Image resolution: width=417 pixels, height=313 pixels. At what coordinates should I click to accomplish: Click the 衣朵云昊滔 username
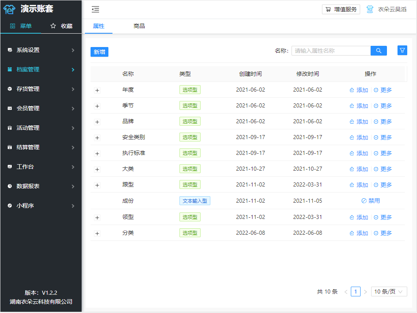[392, 9]
